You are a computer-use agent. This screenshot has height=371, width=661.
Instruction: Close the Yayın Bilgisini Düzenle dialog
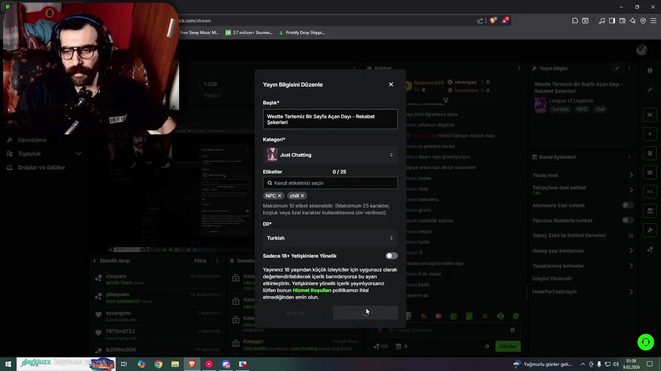click(391, 85)
